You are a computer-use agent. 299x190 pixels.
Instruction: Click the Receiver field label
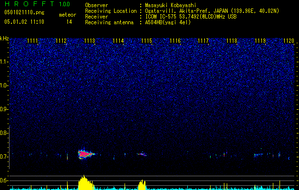click(x=96, y=17)
